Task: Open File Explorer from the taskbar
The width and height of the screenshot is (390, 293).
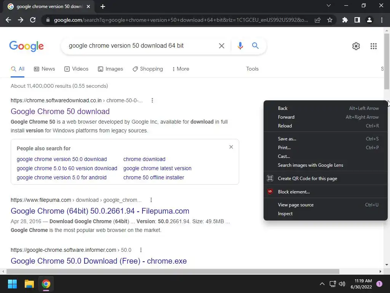Action: click(x=29, y=284)
